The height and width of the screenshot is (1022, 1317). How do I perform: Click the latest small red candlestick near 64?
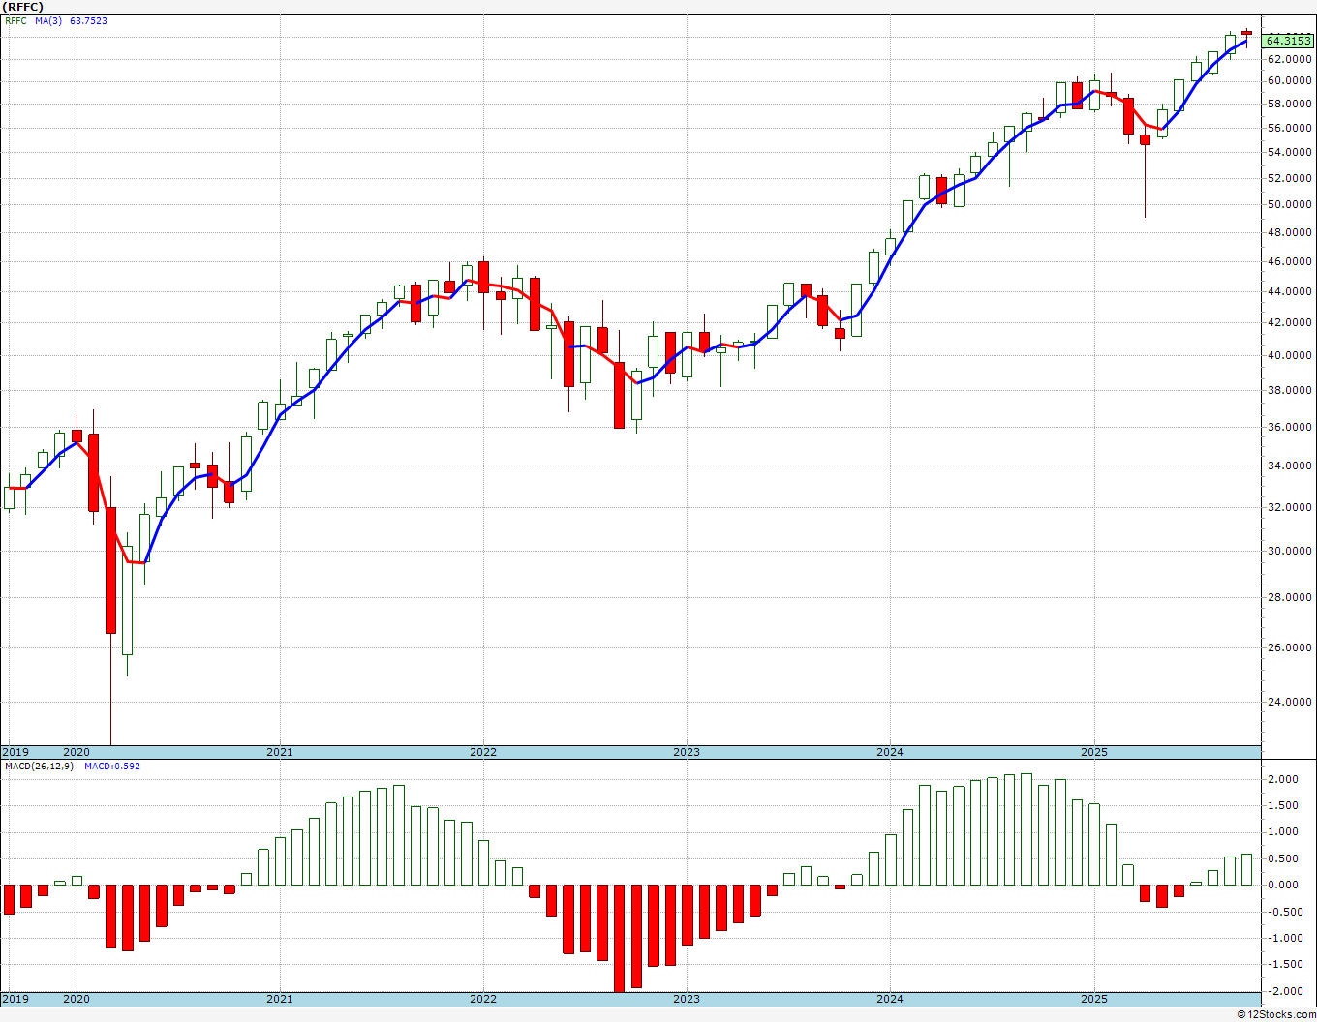click(x=1246, y=34)
